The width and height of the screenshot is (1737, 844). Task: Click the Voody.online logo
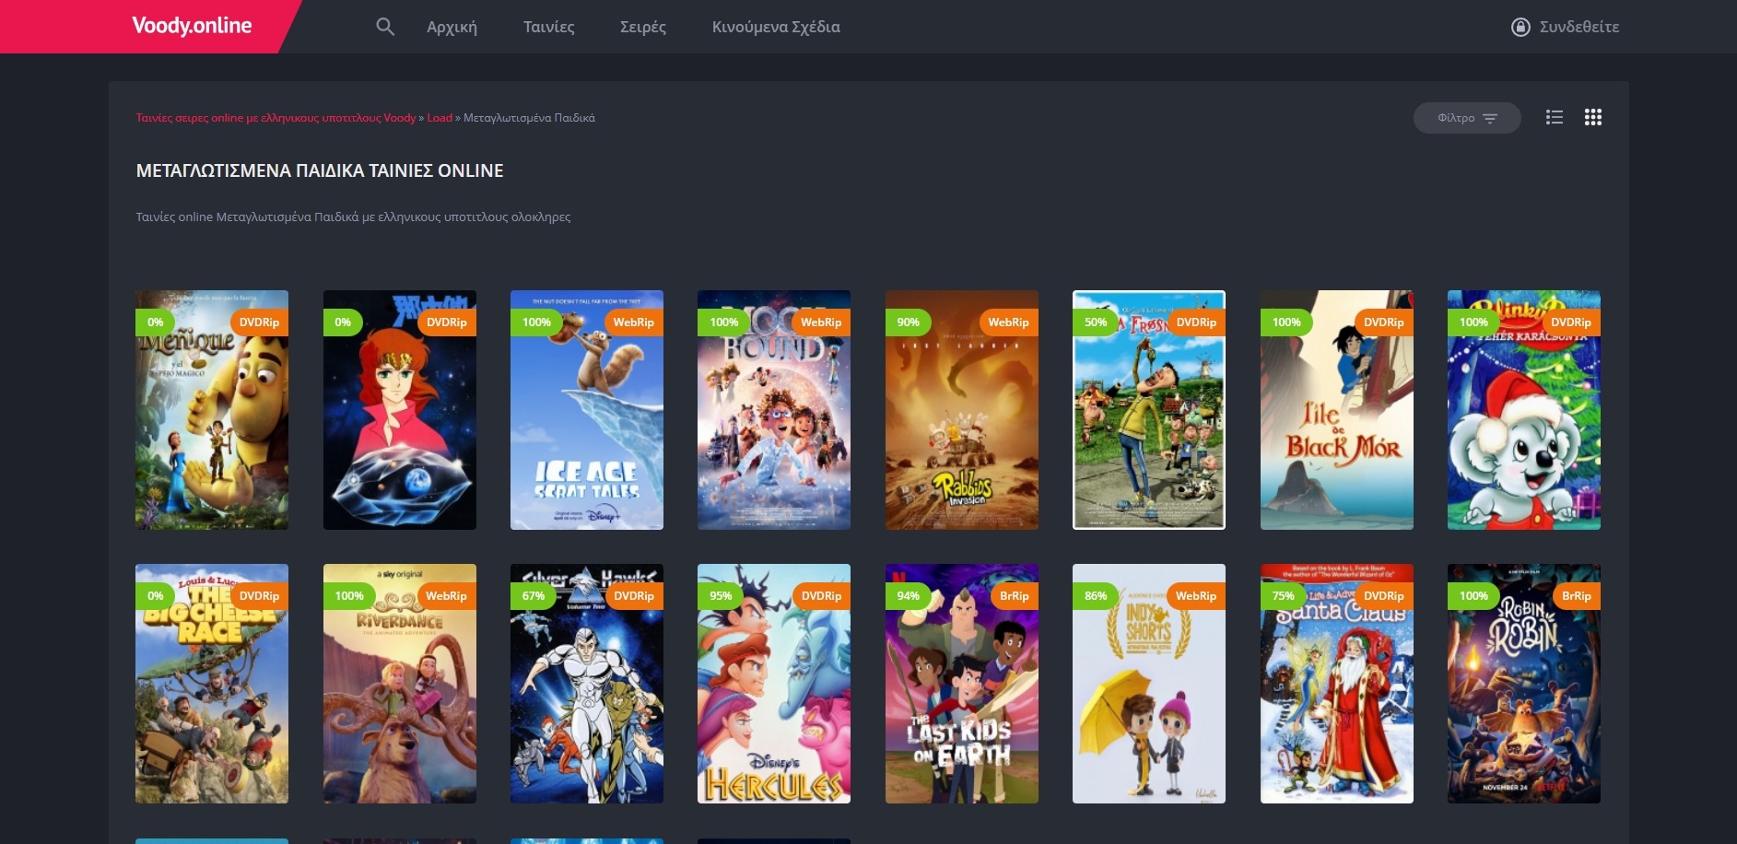(x=192, y=26)
